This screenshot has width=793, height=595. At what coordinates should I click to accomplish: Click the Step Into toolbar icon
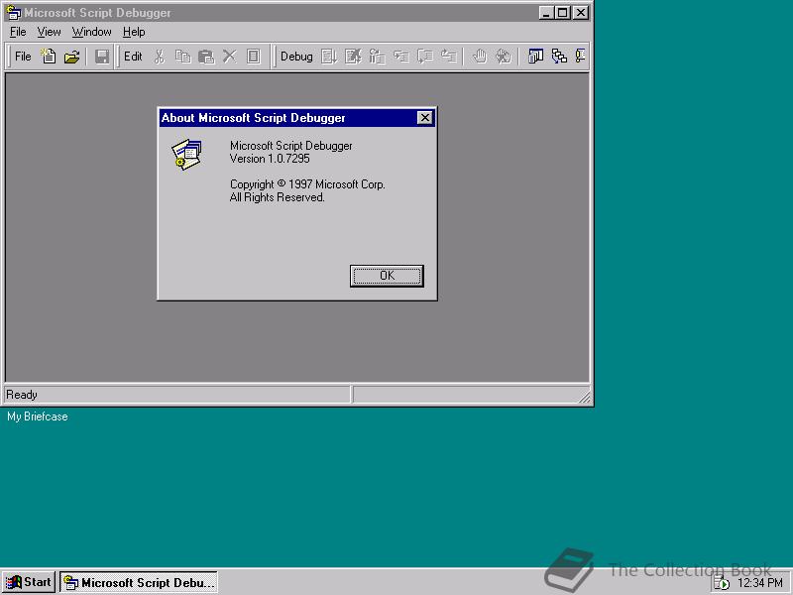pyautogui.click(x=401, y=57)
